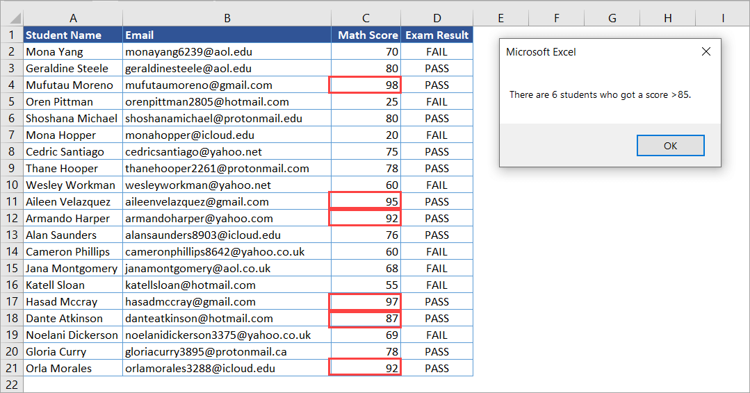Select cell containing Mona Hopper
This screenshot has width=750, height=393.
click(x=73, y=135)
